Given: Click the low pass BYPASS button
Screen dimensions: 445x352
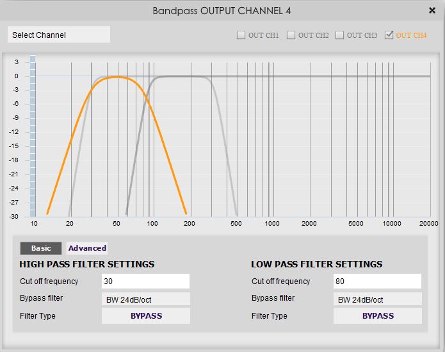Looking at the screenshot, I should tap(378, 315).
